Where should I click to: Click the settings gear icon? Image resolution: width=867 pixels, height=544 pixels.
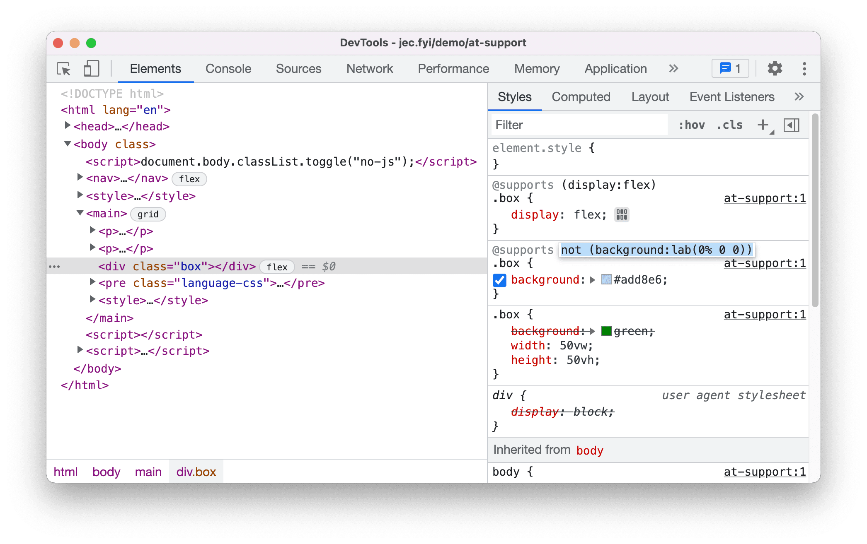coord(773,68)
